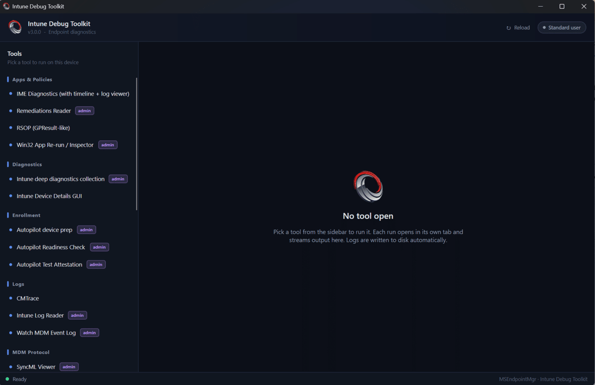Click the Enrollment section header
This screenshot has height=385, width=595.
[x=26, y=215]
